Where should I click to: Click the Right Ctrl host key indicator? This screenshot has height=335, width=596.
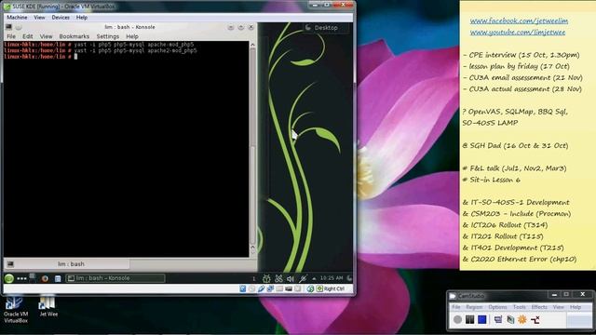(331, 289)
